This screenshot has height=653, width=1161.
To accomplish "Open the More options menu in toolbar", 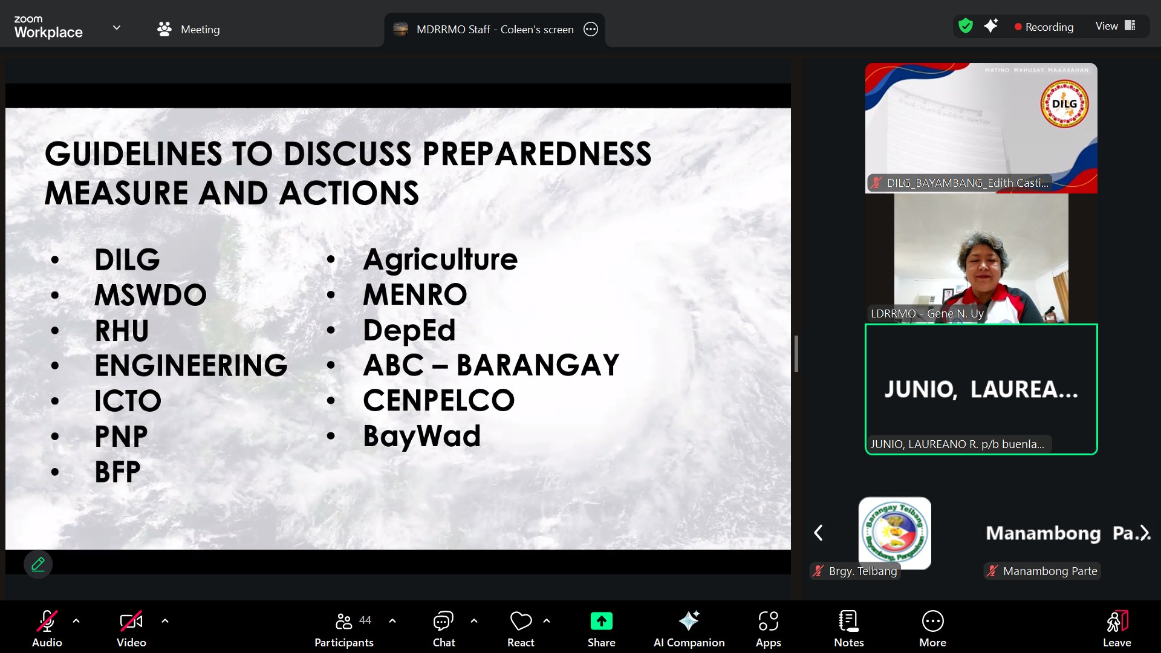I will point(932,628).
